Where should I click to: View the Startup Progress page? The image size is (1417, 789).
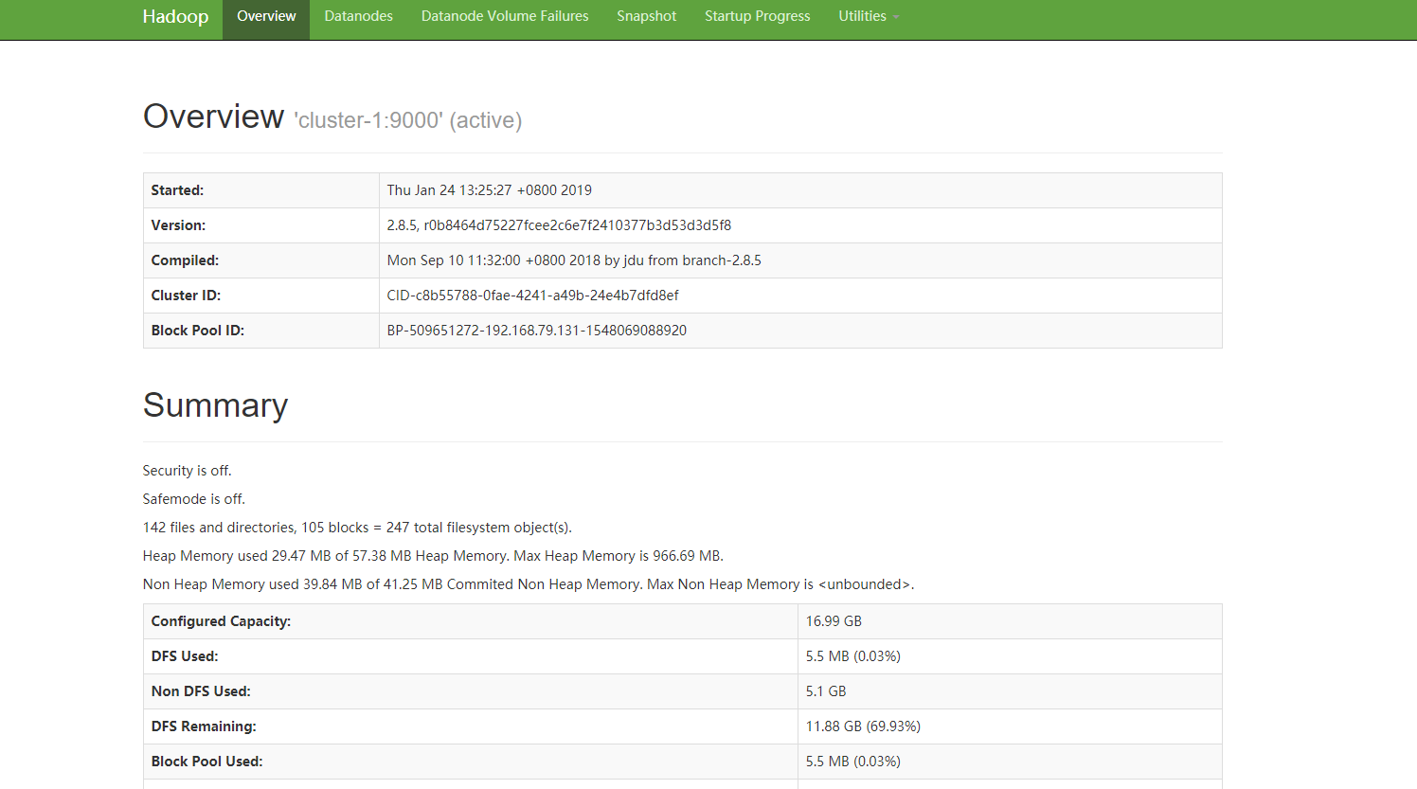pos(757,17)
